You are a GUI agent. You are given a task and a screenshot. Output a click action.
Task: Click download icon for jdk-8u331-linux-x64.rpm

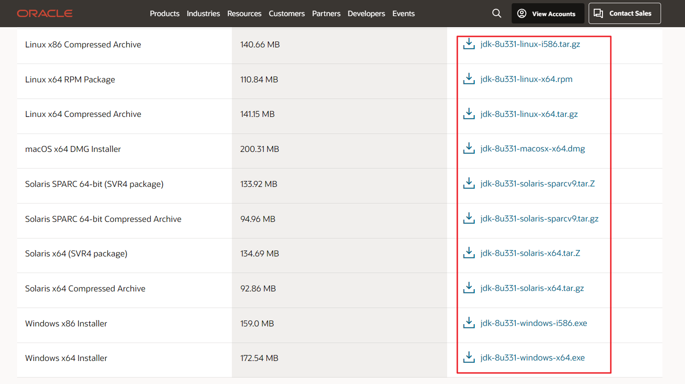[469, 79]
